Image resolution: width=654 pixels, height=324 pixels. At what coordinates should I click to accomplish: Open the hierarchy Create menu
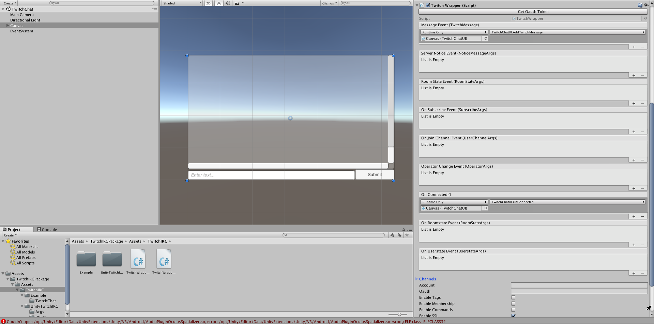click(x=10, y=3)
